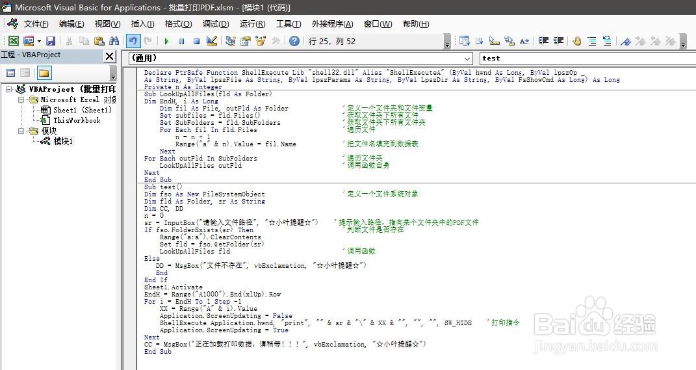
Task: Toggle breakpoint with the hand icon
Action: (577, 41)
